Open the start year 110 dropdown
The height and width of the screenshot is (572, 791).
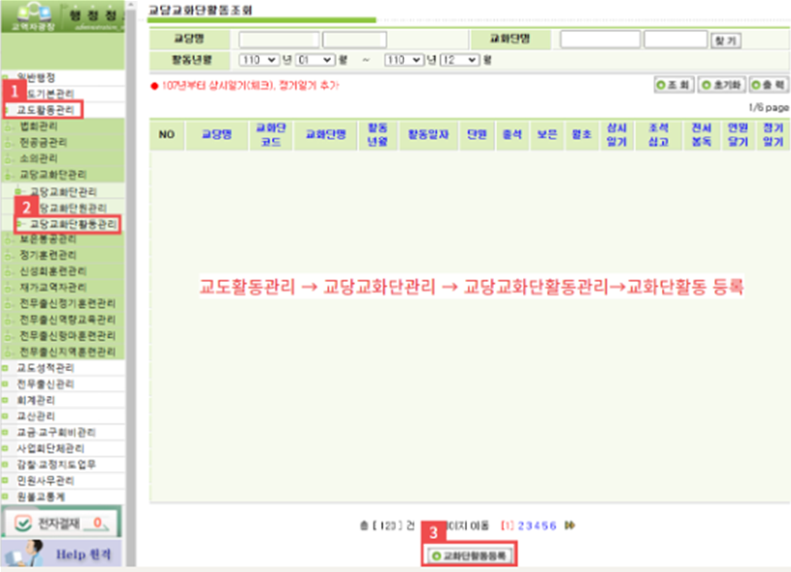pyautogui.click(x=256, y=59)
